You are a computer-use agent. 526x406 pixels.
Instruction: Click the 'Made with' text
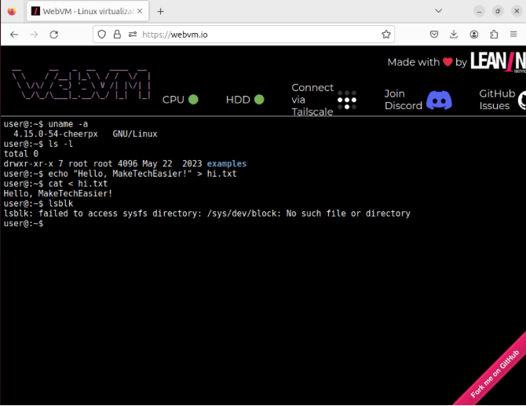(x=413, y=62)
